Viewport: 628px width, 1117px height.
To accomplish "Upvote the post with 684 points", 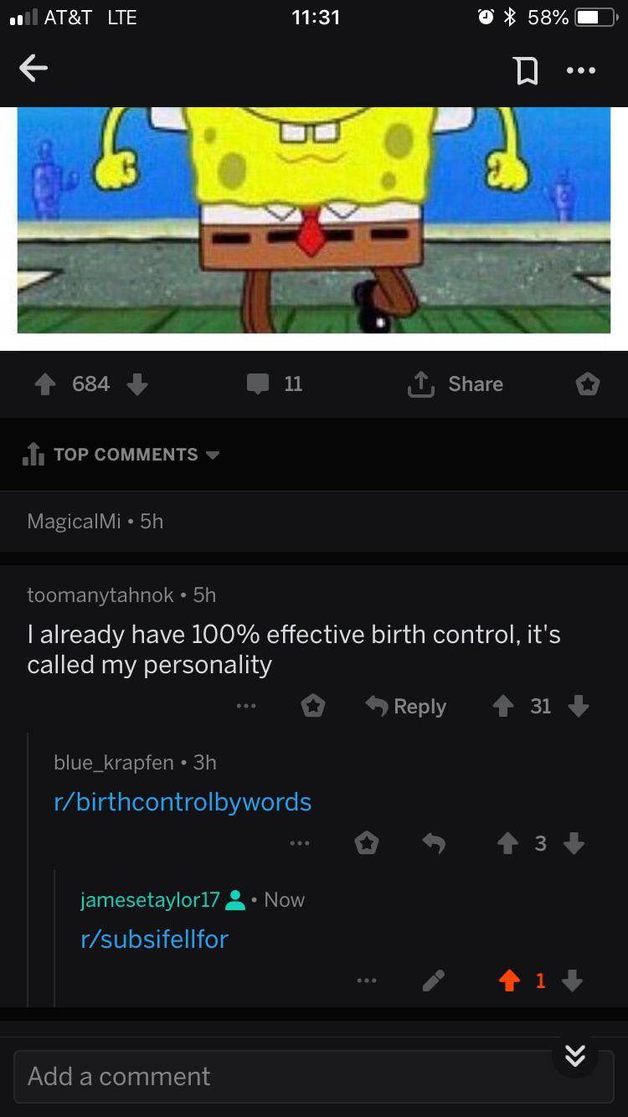I will tap(46, 383).
